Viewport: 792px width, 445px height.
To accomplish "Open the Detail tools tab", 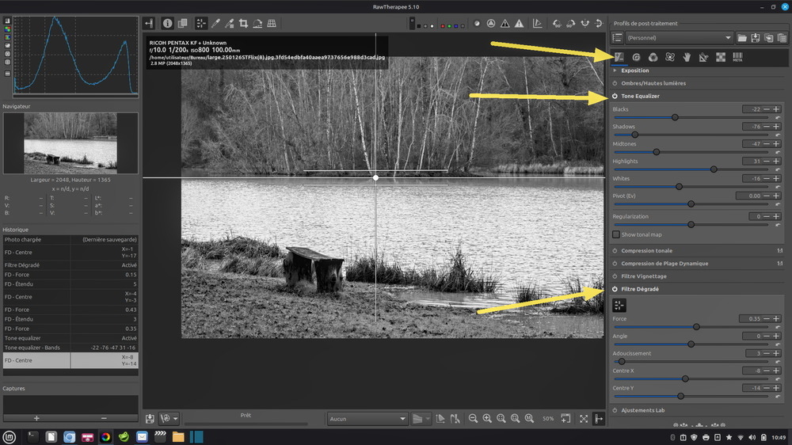I will click(637, 57).
